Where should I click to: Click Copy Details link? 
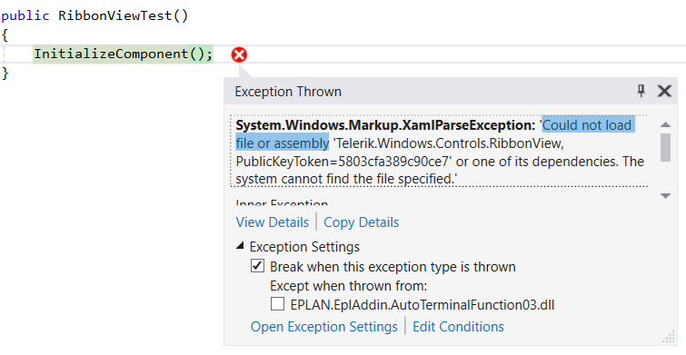click(362, 222)
